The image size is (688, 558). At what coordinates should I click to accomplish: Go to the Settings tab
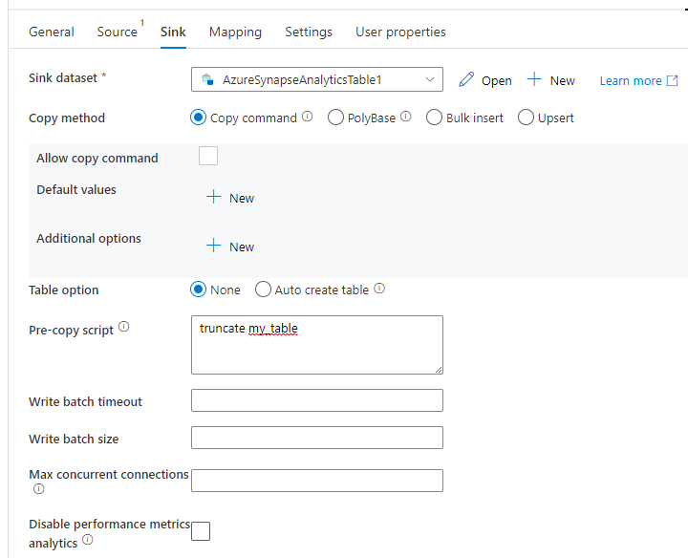pyautogui.click(x=309, y=32)
